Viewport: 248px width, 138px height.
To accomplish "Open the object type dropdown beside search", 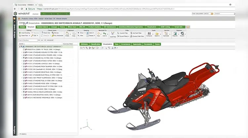I will [212, 14].
